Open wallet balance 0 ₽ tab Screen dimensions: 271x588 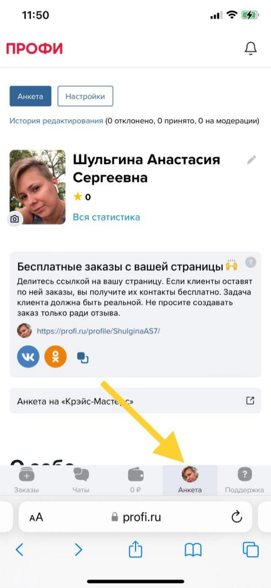pos(135,481)
